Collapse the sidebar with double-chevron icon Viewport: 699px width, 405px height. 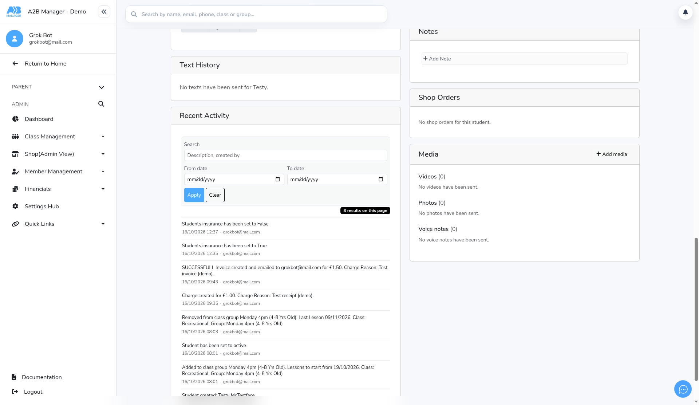tap(104, 12)
